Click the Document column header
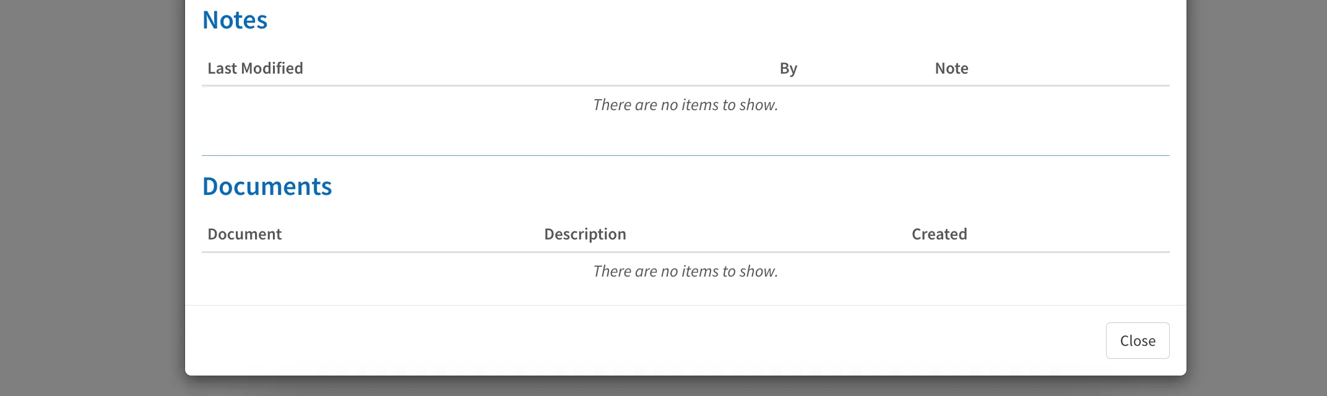 coord(244,234)
